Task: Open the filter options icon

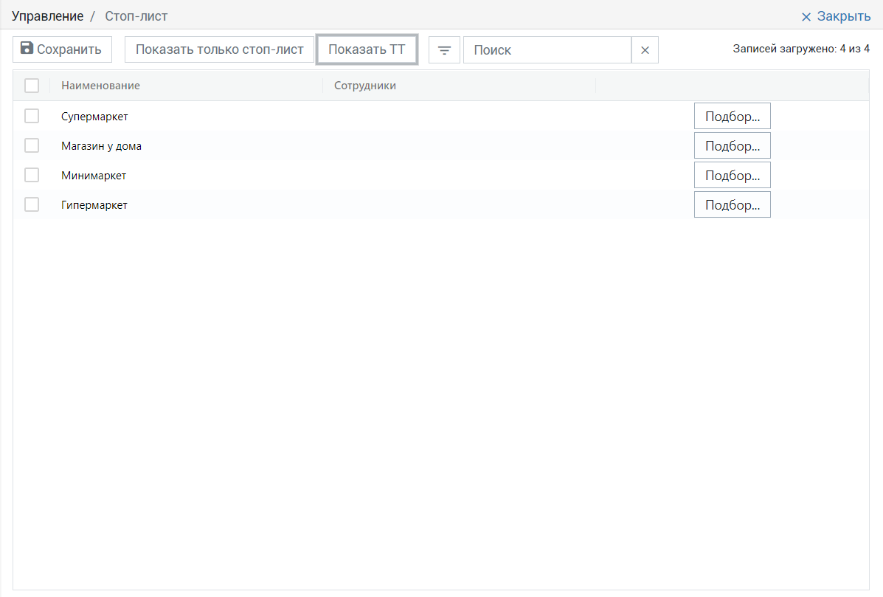Action: point(444,50)
